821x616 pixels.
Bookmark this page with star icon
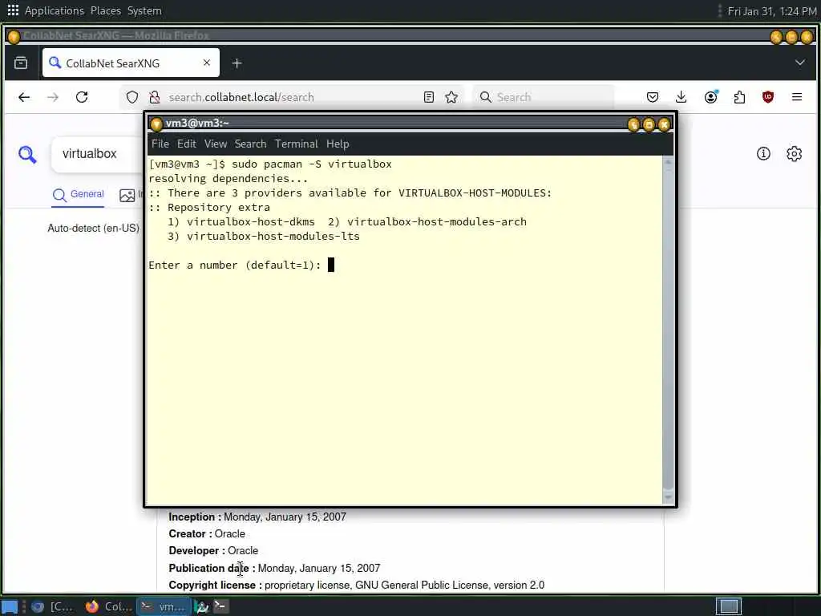point(451,97)
